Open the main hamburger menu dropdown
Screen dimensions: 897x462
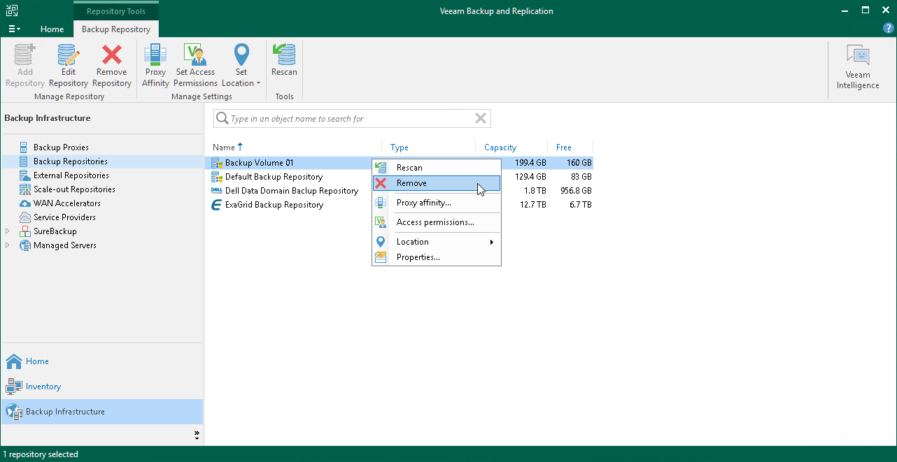point(14,29)
